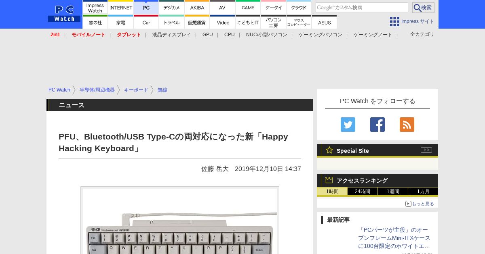The image size is (485, 254).
Task: Open the GPU category link
Action: [208, 35]
